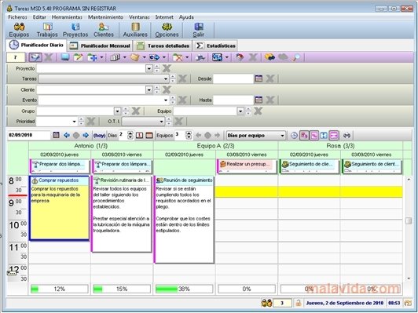Open the Herramientas menu
This screenshot has width=418, height=313.
pyautogui.click(x=67, y=17)
